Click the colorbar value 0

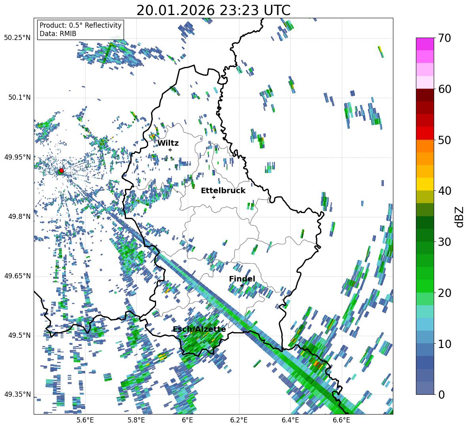[x=441, y=394]
